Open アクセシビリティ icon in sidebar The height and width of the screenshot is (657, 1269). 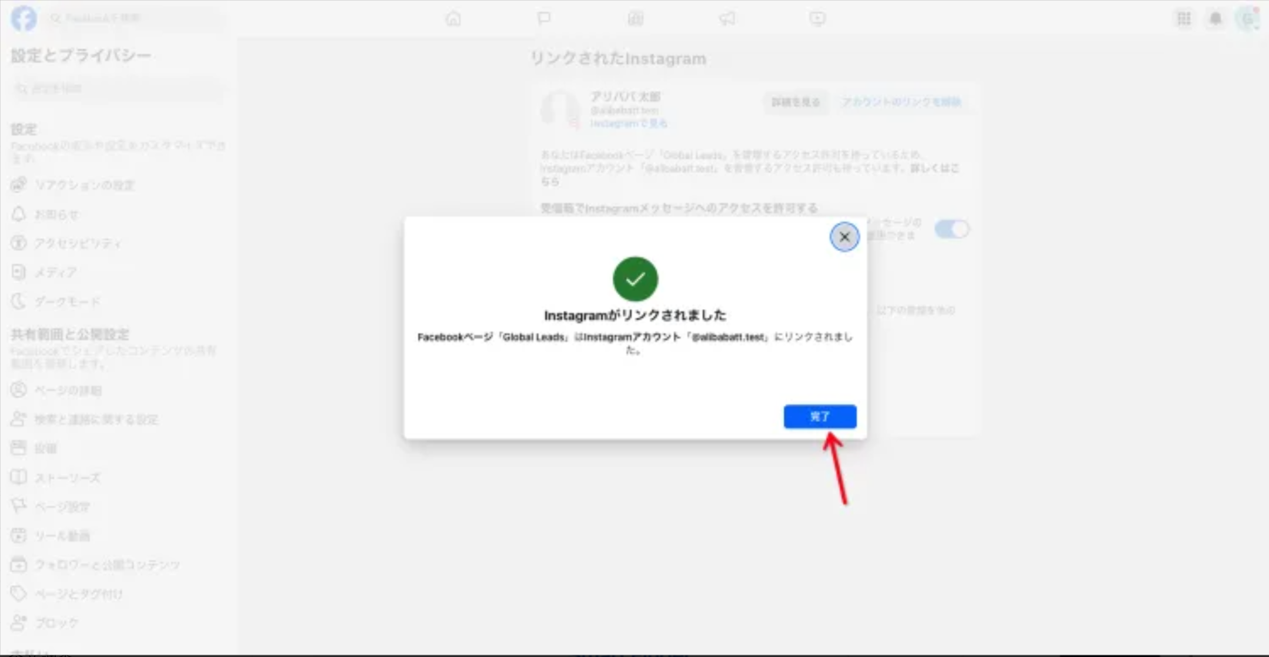[x=18, y=243]
